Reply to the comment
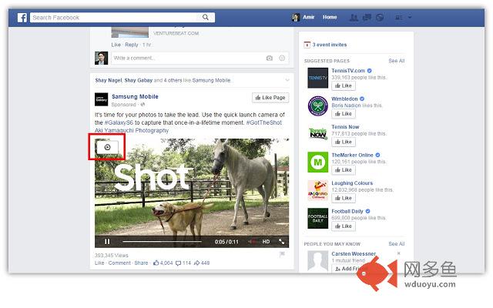The image size is (493, 308). click(132, 45)
